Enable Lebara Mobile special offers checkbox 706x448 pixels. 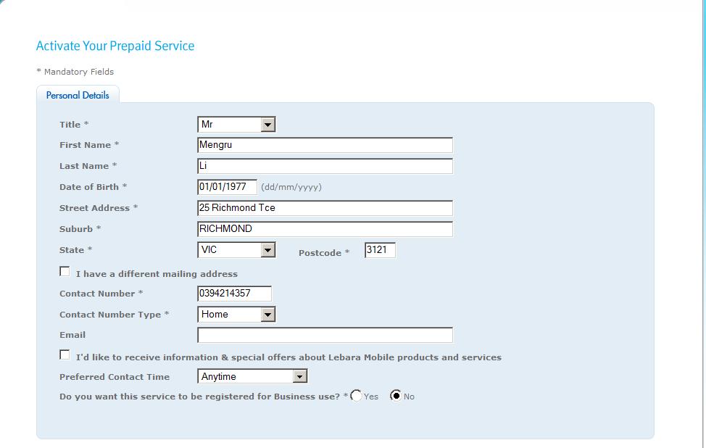click(x=65, y=355)
